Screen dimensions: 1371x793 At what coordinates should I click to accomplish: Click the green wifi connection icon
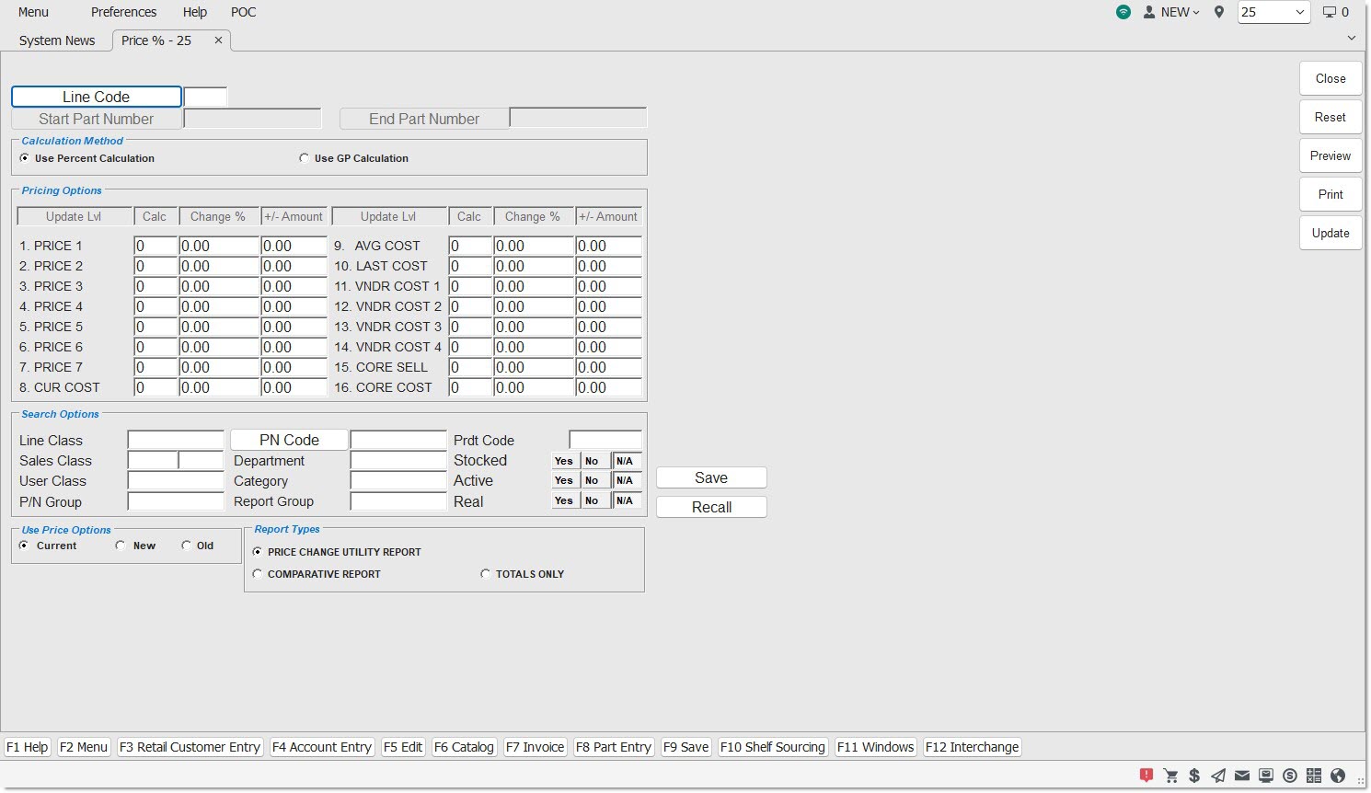[1123, 12]
